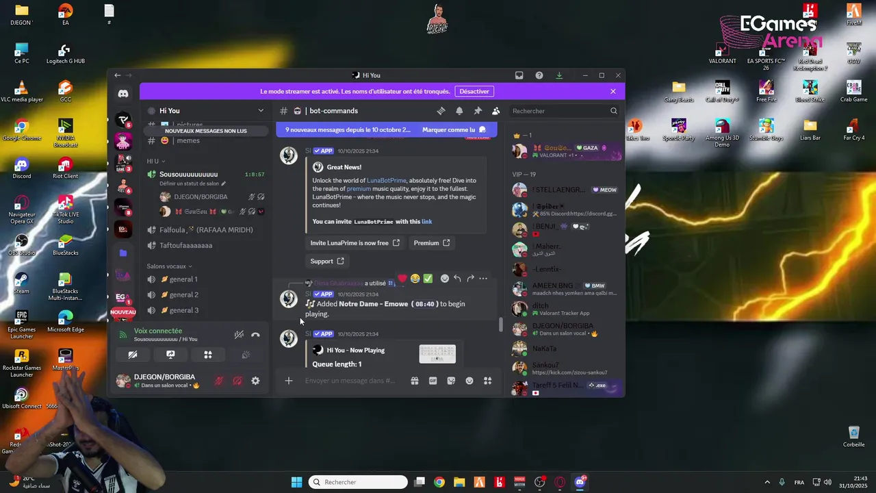876x493 pixels.
Task: Click search magnifier icon in Rechercher box
Action: 613,111
